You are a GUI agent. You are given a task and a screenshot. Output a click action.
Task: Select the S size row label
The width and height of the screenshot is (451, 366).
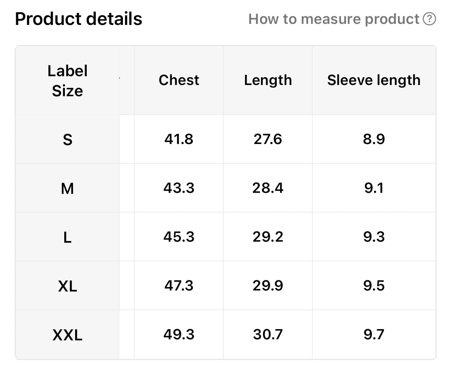(x=67, y=140)
